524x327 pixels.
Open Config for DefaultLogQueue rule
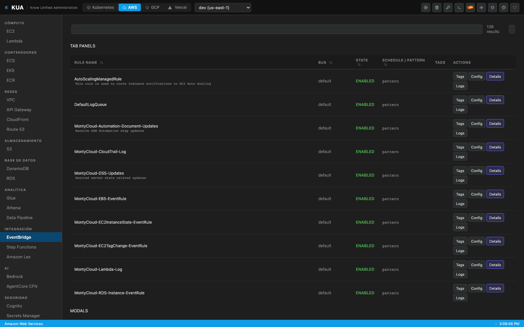[x=477, y=100]
